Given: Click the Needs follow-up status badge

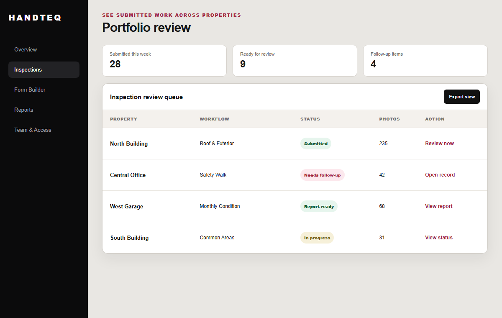Looking at the screenshot, I should [x=323, y=175].
